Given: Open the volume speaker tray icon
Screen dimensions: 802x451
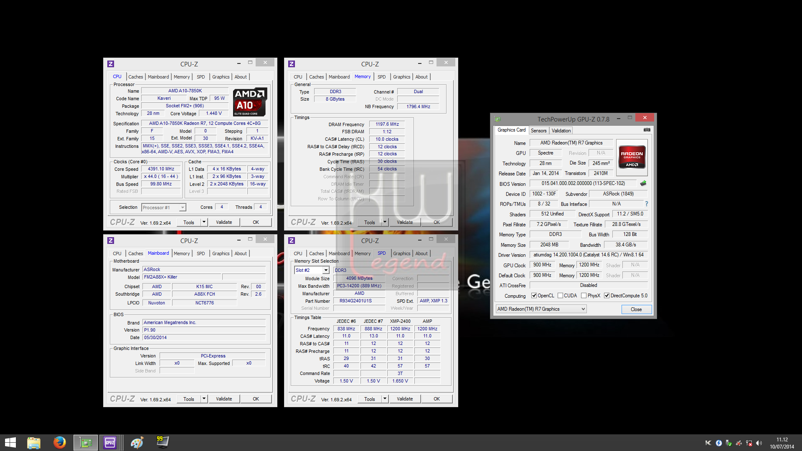Looking at the screenshot, I should (759, 443).
